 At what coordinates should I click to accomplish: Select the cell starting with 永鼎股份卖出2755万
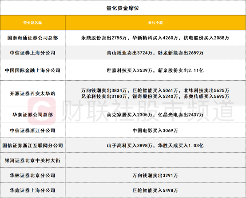click(155, 38)
